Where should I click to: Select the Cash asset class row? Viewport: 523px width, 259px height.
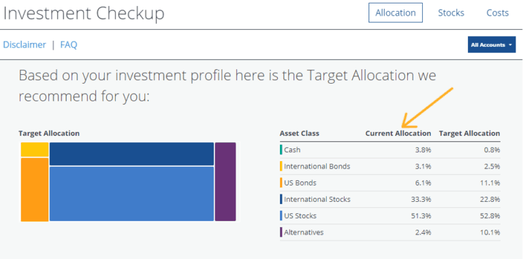click(x=390, y=150)
